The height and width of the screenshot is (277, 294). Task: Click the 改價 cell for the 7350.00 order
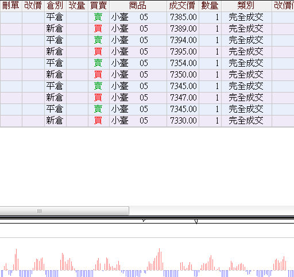33,75
